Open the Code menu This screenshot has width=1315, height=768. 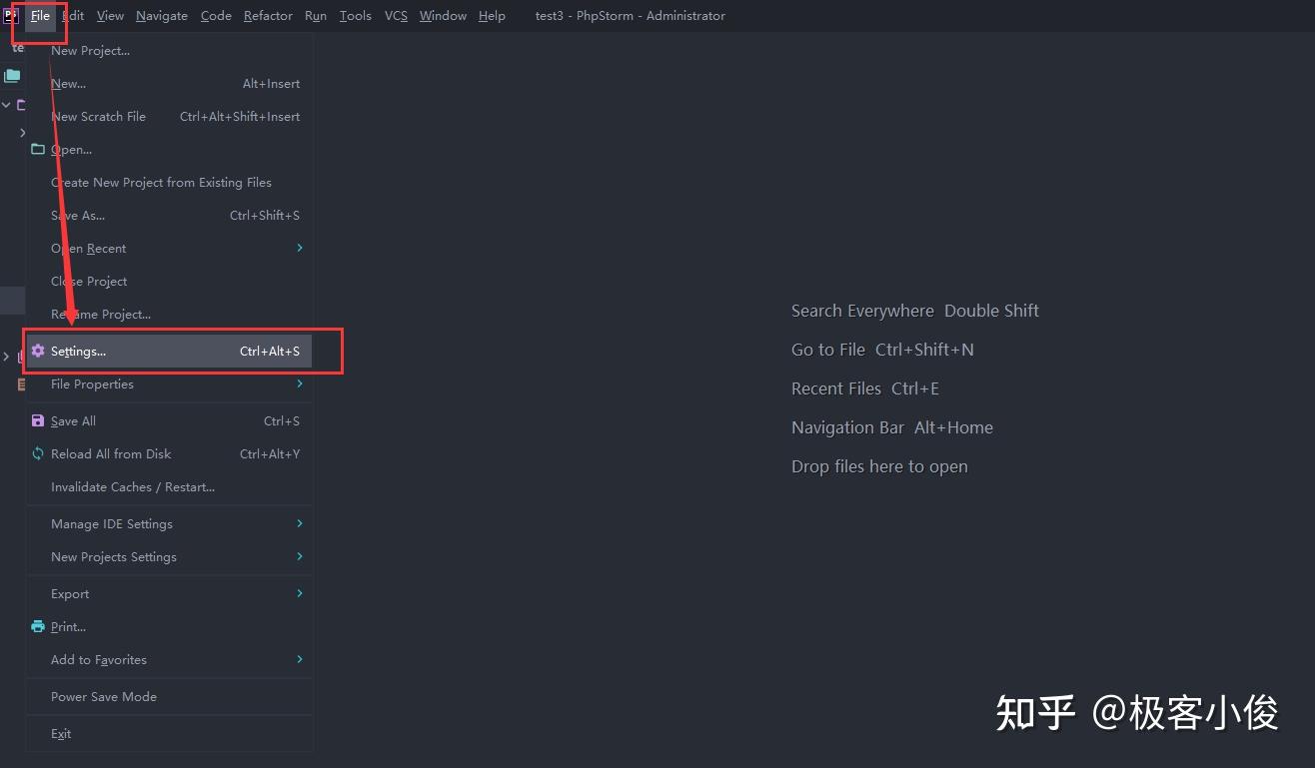click(216, 15)
